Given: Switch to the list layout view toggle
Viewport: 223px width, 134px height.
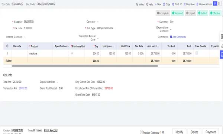Looking at the screenshot, I should 215,3.
